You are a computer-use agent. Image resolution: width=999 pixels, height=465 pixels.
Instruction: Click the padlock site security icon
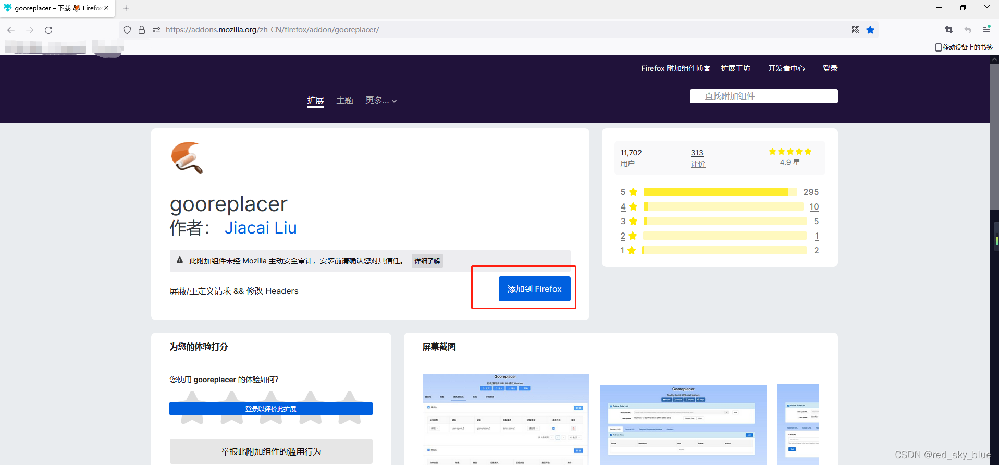(x=142, y=30)
